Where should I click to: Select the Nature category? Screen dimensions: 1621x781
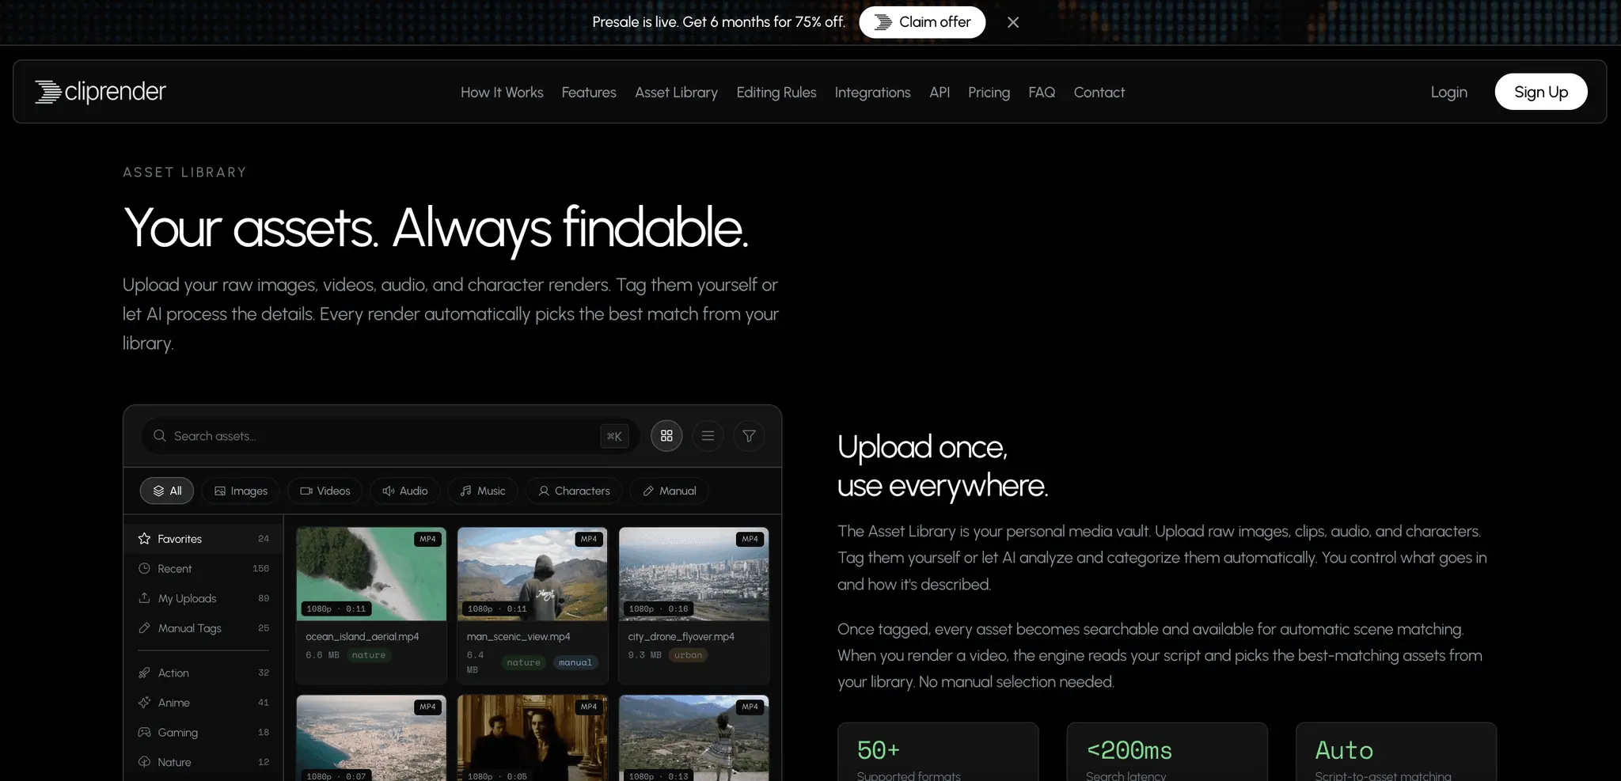[203, 762]
